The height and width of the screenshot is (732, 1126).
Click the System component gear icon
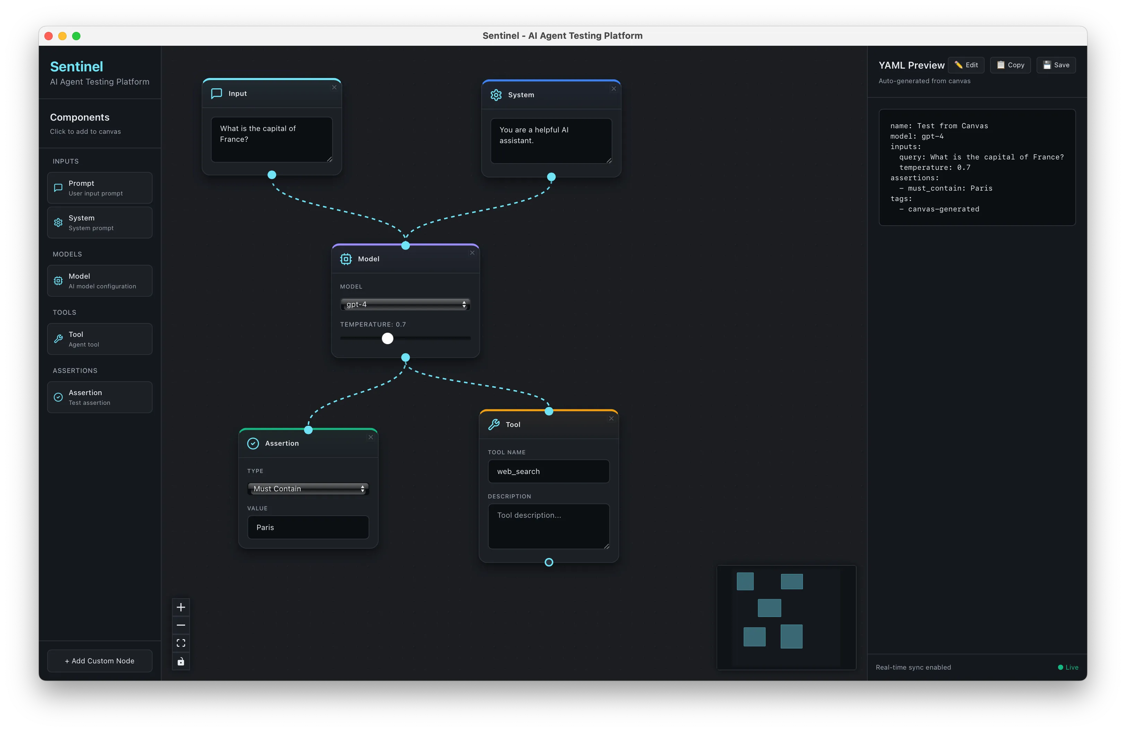coord(58,222)
